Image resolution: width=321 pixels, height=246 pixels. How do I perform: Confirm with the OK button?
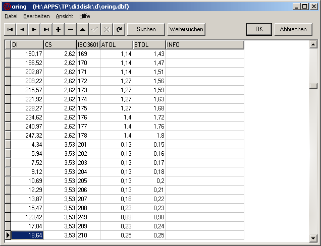(x=259, y=29)
